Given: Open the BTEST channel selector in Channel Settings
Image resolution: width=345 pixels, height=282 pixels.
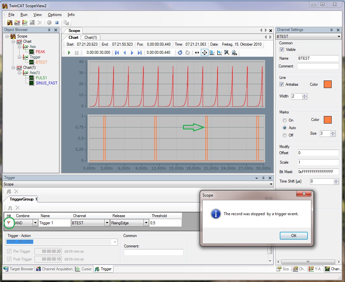Looking at the screenshot, I should coord(339,37).
